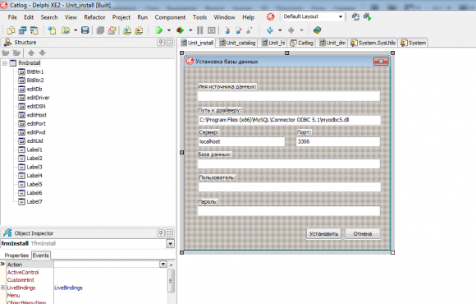Click the localhost server input field
The height and width of the screenshot is (304, 476).
[x=241, y=141]
